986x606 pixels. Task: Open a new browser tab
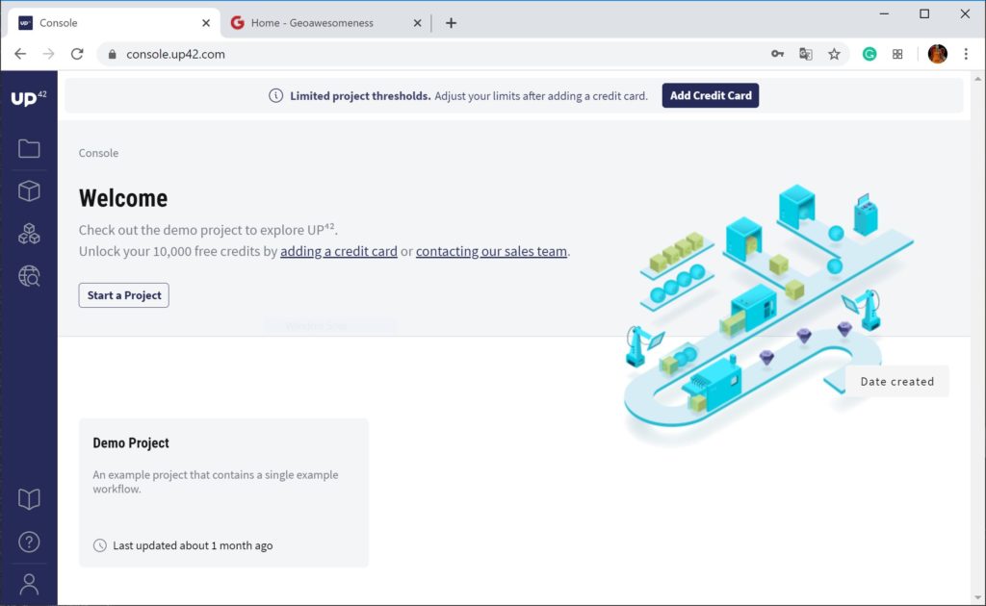tap(451, 23)
